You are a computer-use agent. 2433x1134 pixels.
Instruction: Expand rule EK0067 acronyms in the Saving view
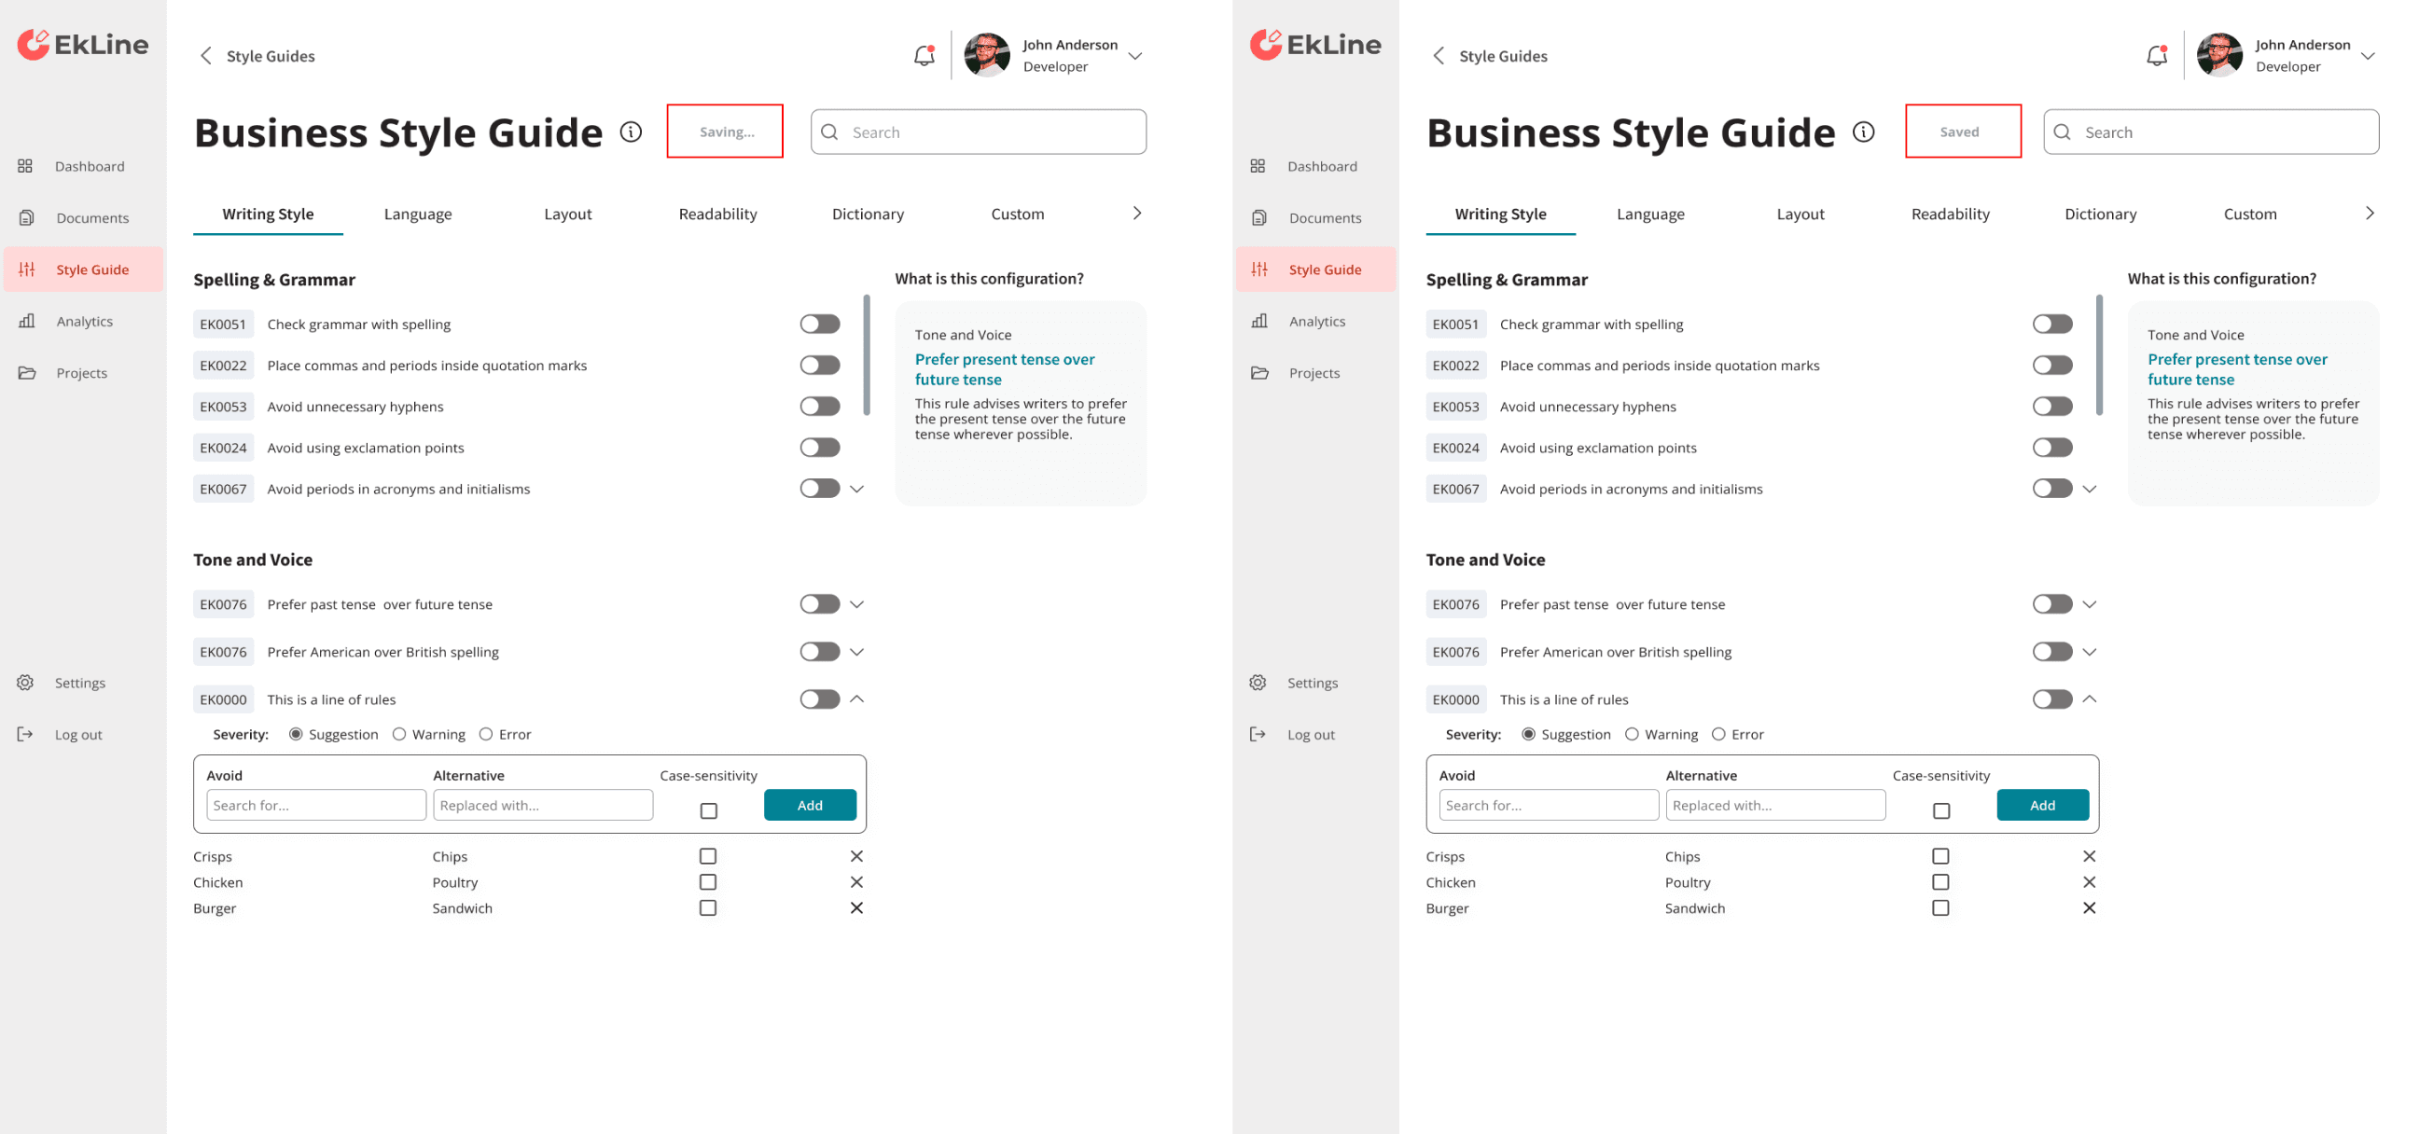point(856,489)
